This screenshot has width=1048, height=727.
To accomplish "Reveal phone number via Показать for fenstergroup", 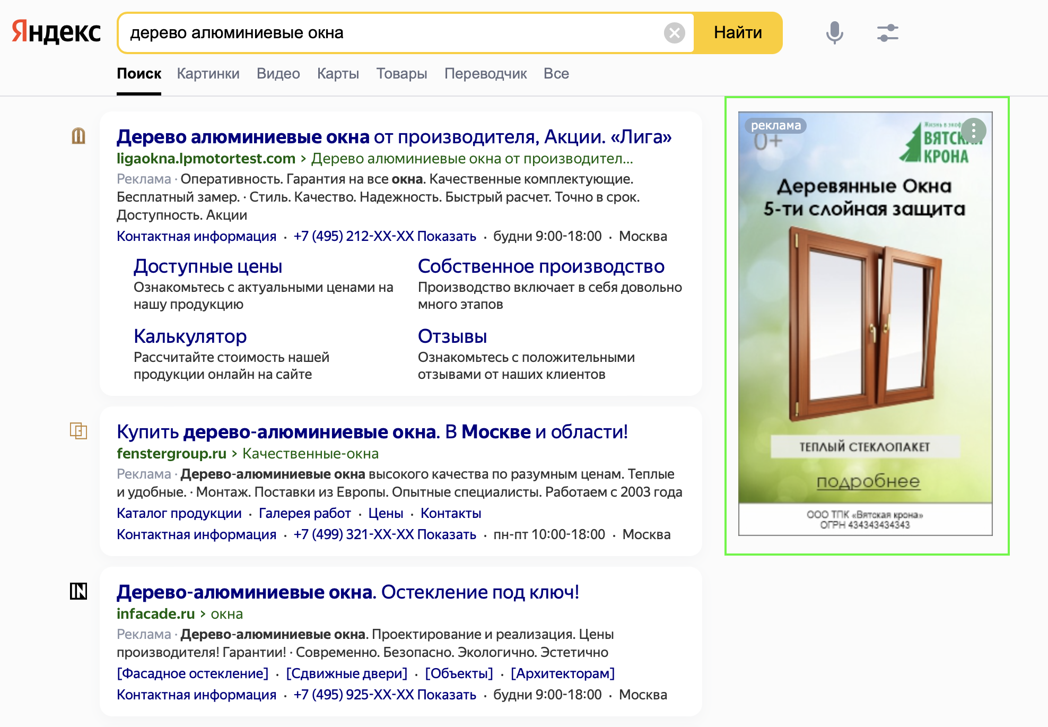I will [x=446, y=534].
